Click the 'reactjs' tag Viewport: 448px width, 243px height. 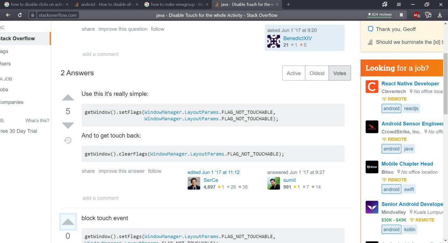click(x=411, y=109)
